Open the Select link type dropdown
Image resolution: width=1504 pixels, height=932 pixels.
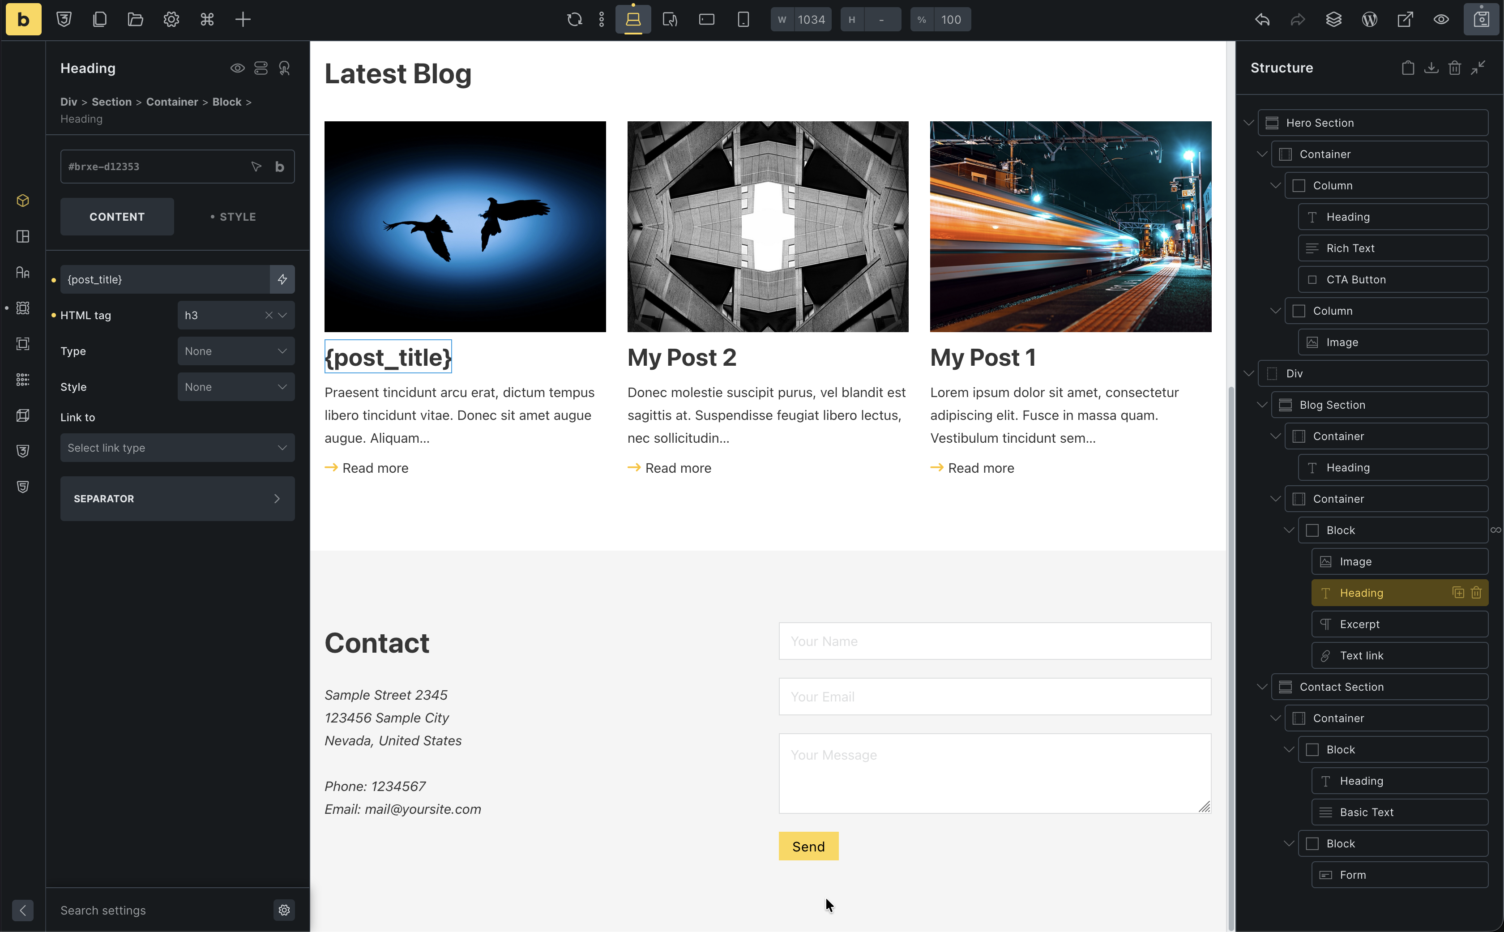[x=177, y=448]
